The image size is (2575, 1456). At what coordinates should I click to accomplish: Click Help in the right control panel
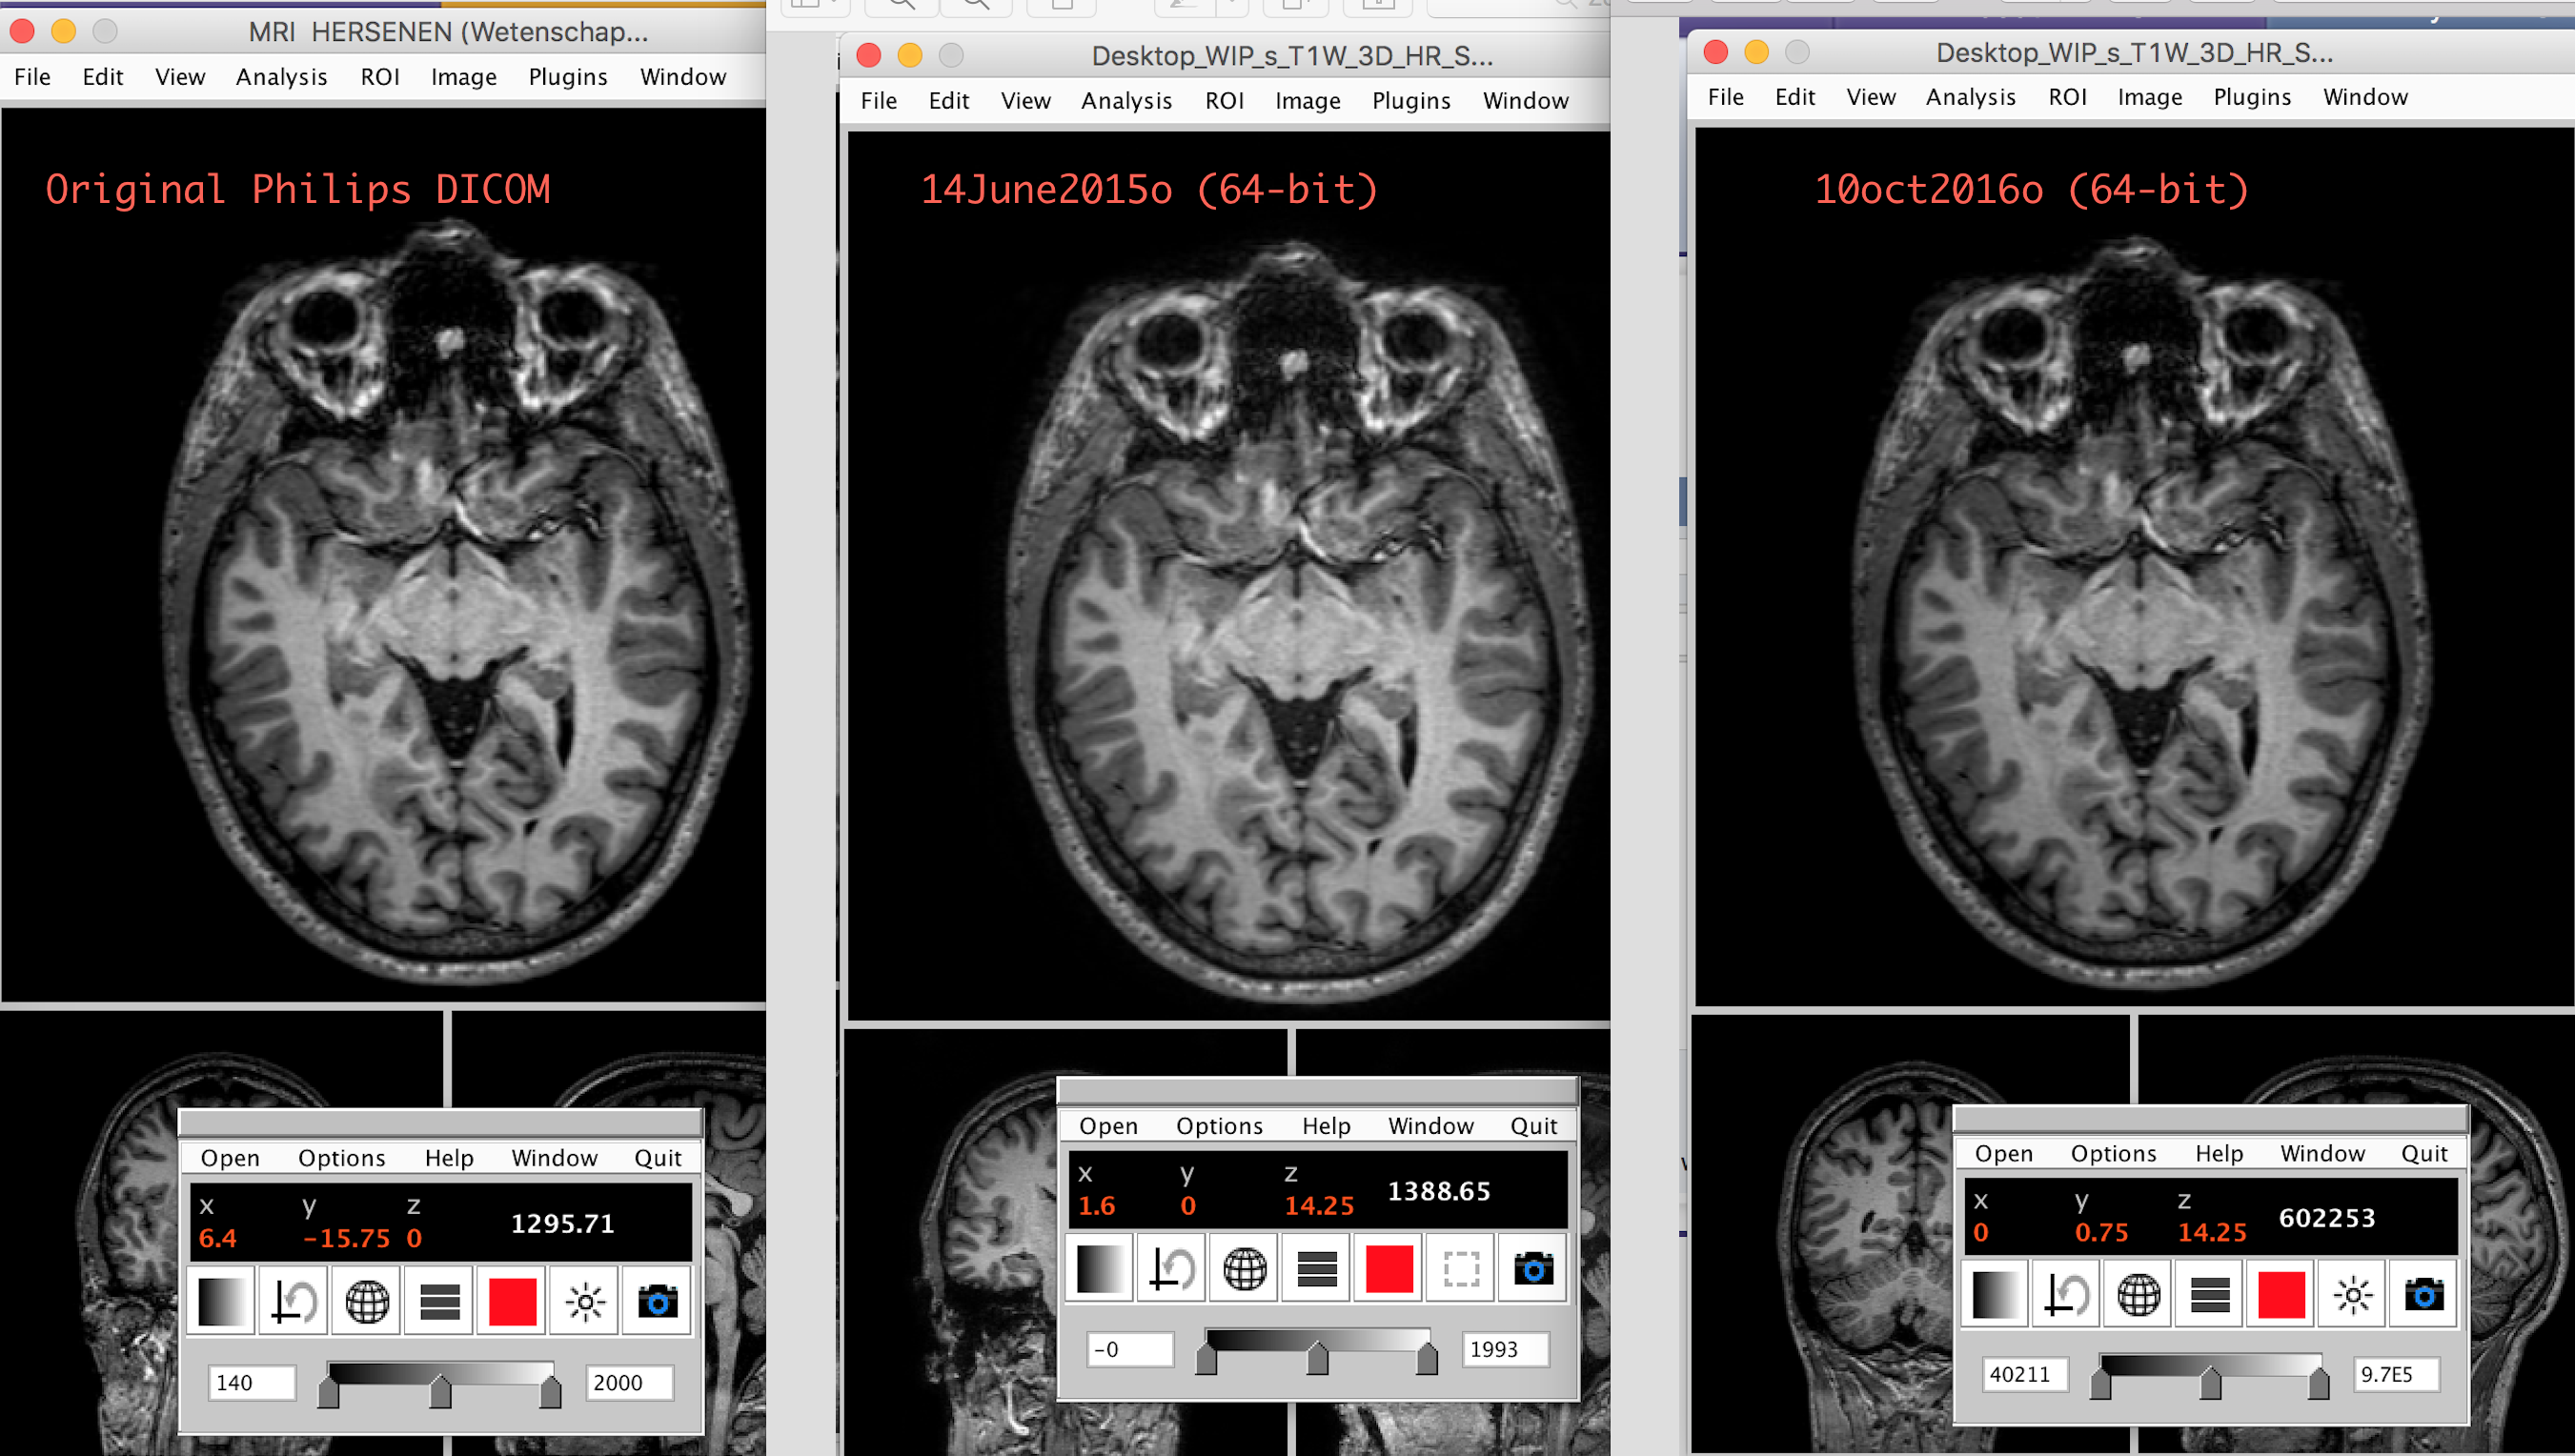click(2218, 1153)
